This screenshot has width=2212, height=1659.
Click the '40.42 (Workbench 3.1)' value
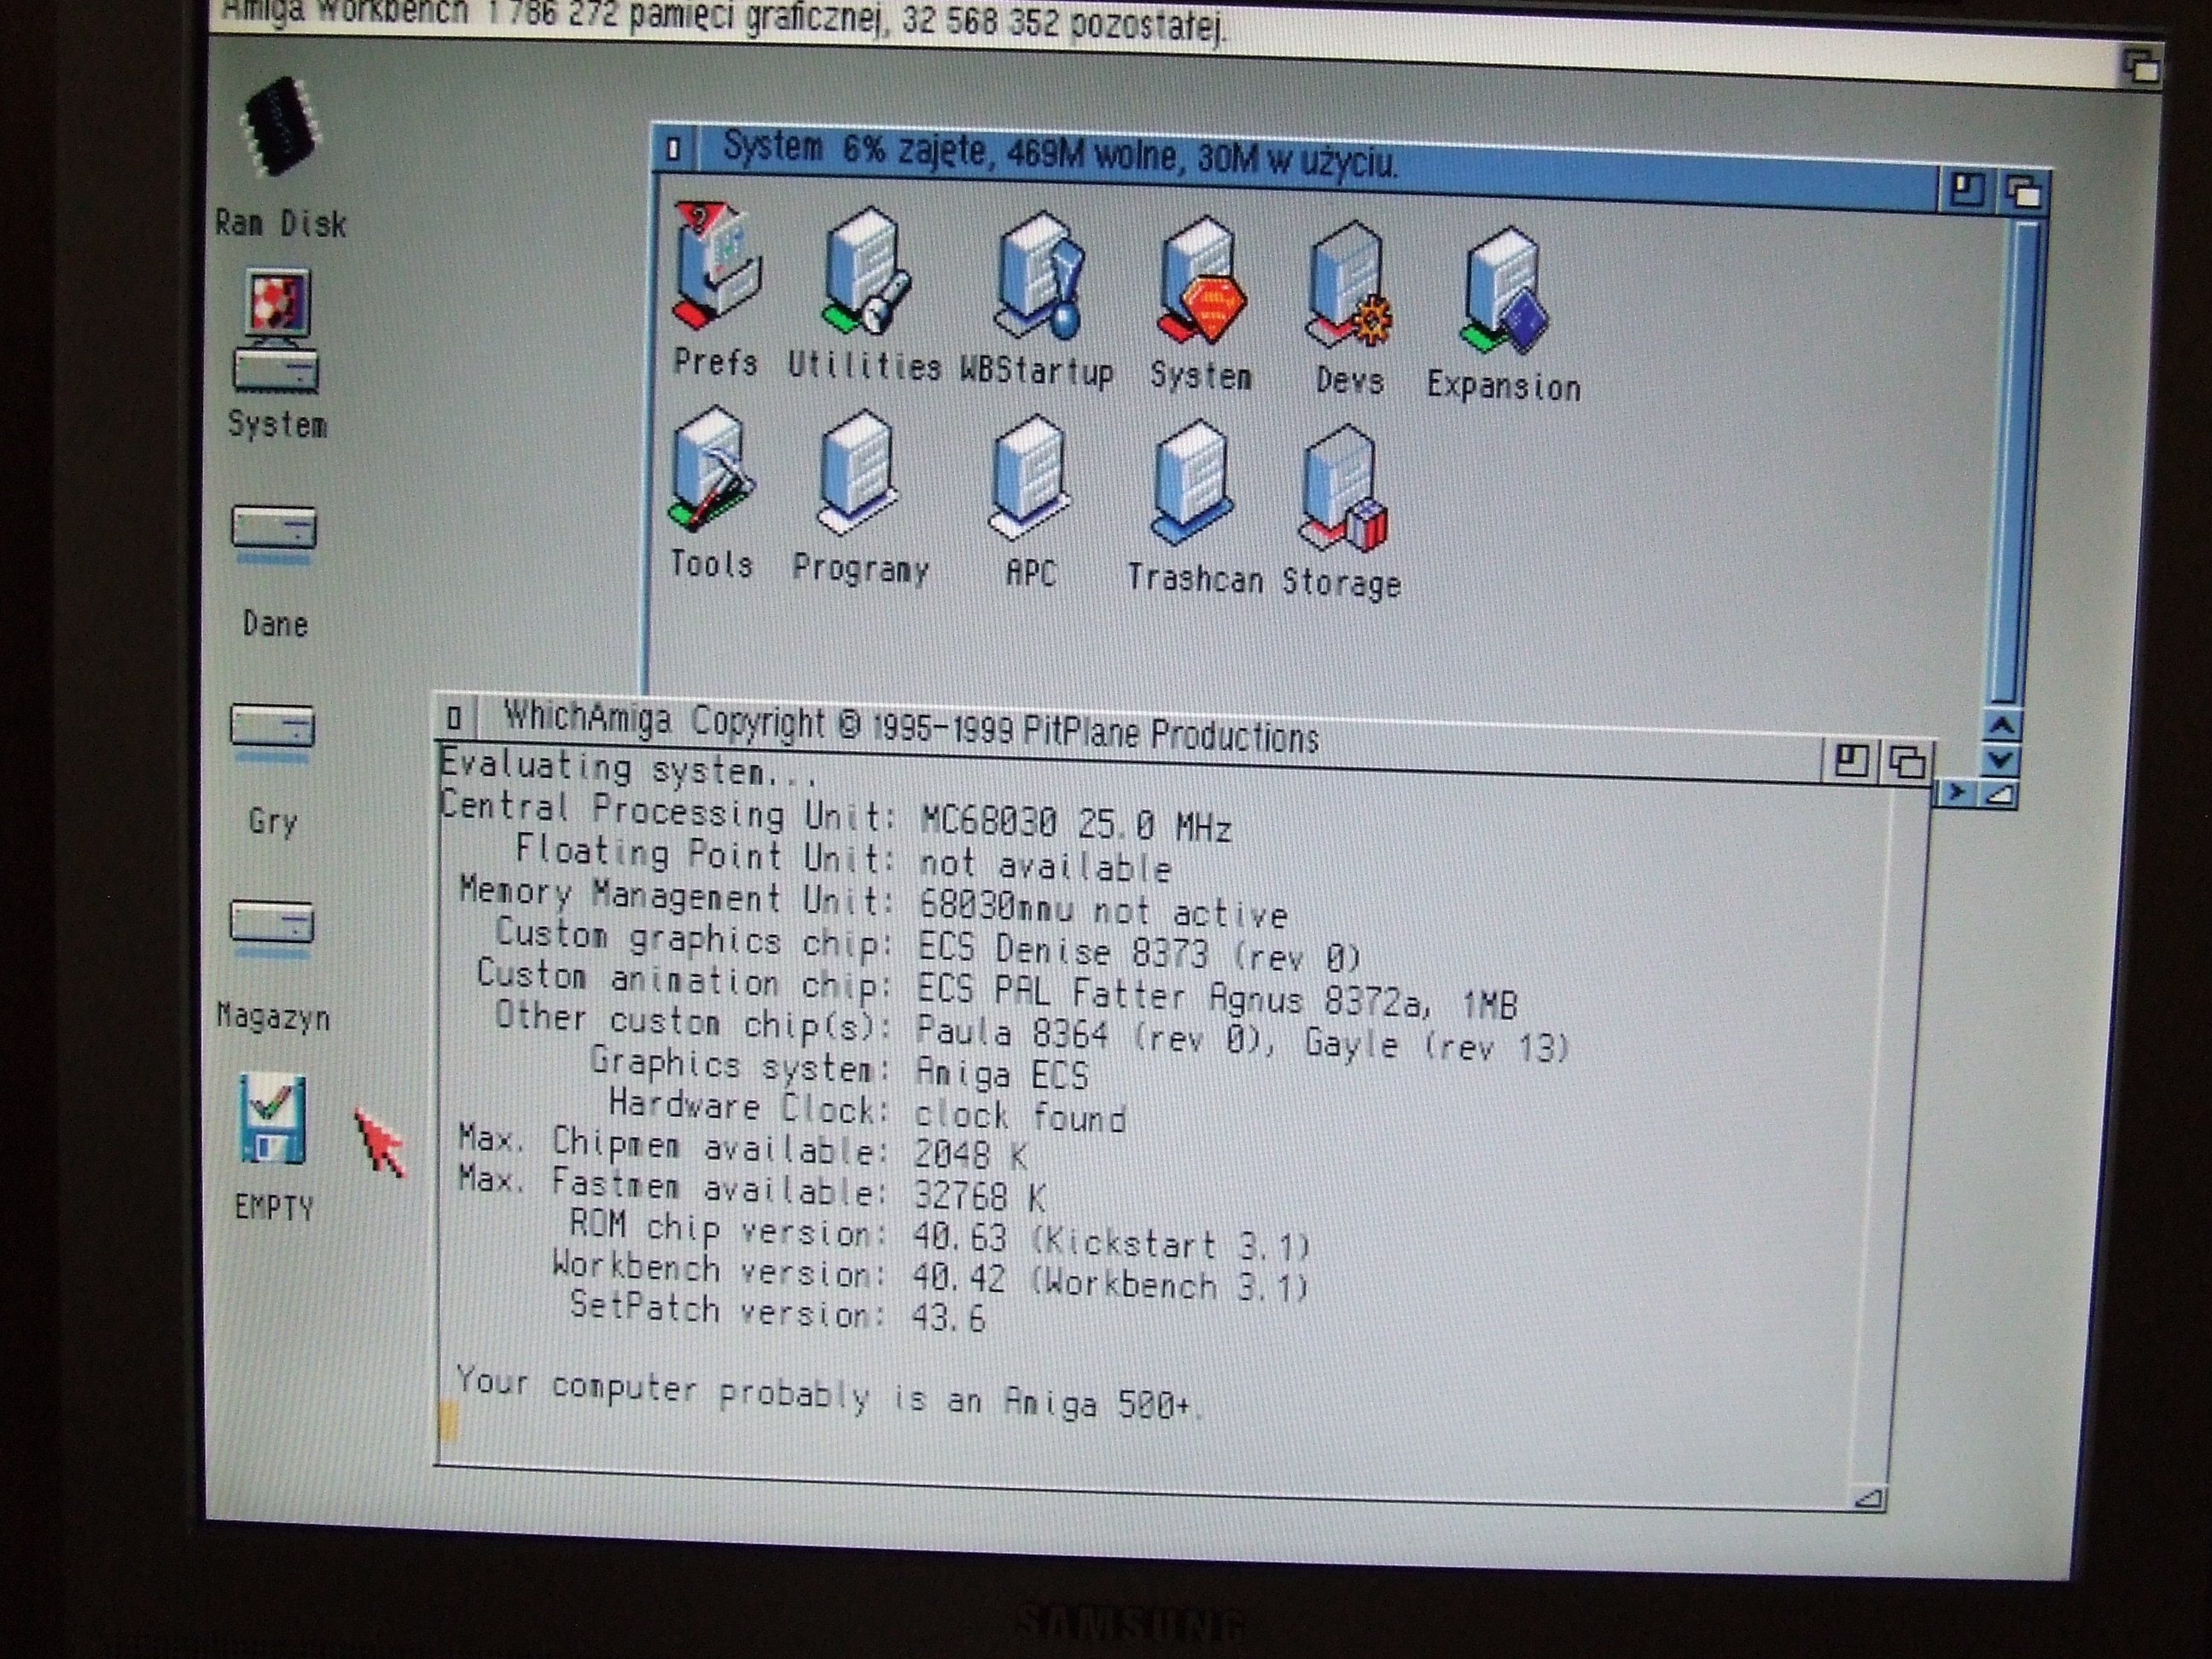point(1110,1282)
